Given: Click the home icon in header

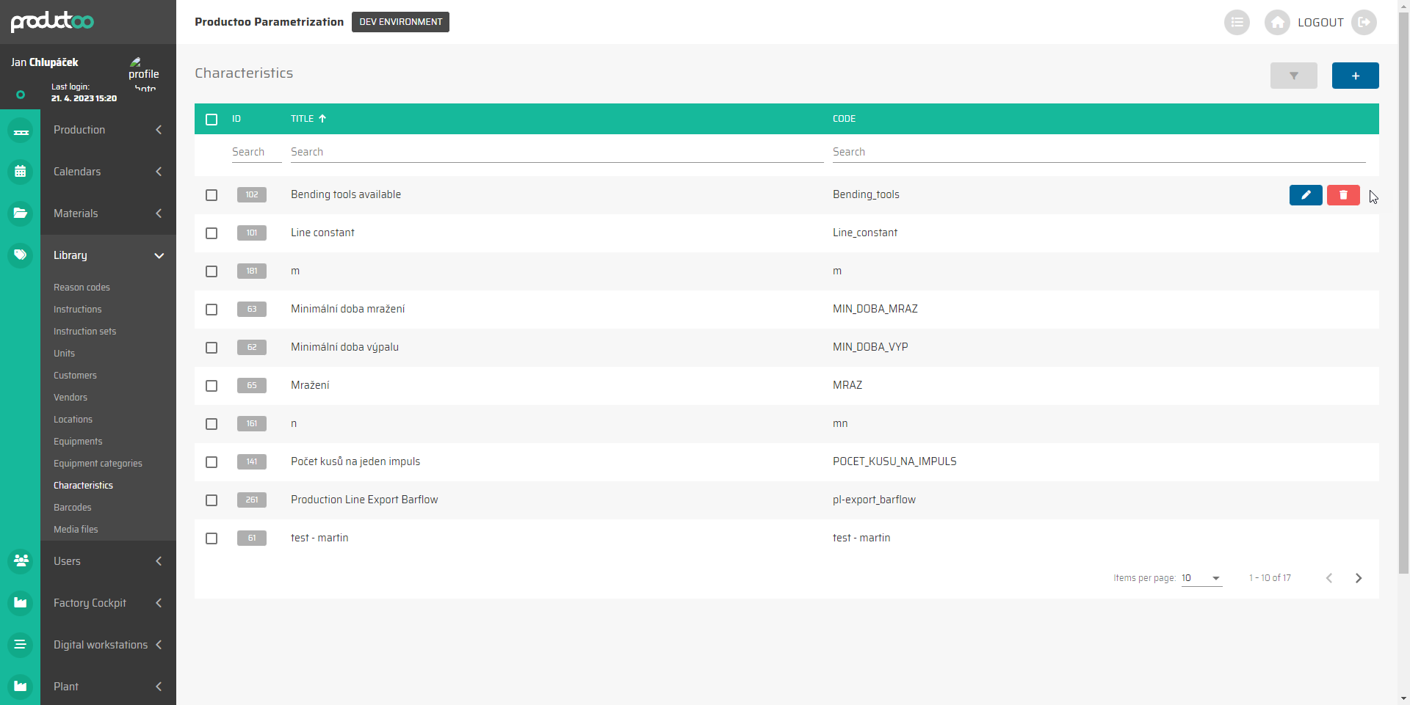Looking at the screenshot, I should (x=1277, y=23).
